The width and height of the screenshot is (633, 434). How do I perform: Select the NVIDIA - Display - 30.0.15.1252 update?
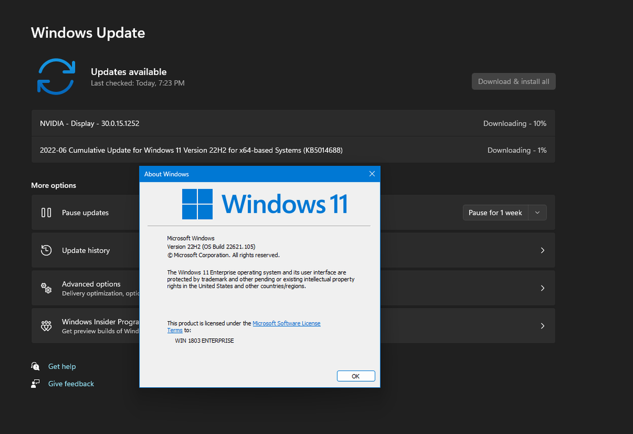(x=293, y=123)
